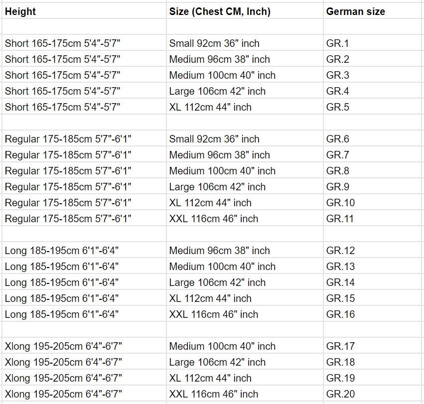Select the XXL 116cm cell in GR.20 row
The height and width of the screenshot is (404, 424).
pos(214,394)
